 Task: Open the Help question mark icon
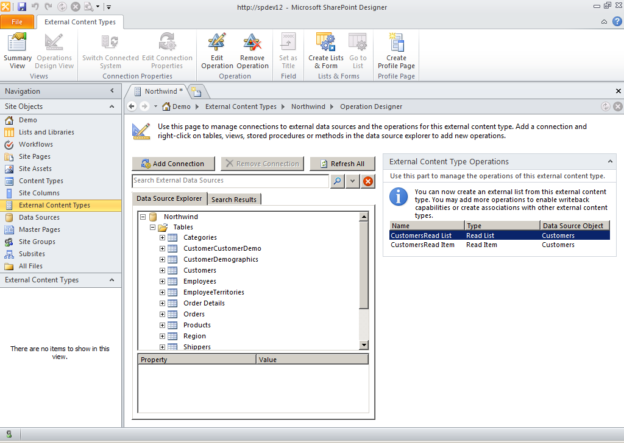tap(617, 21)
